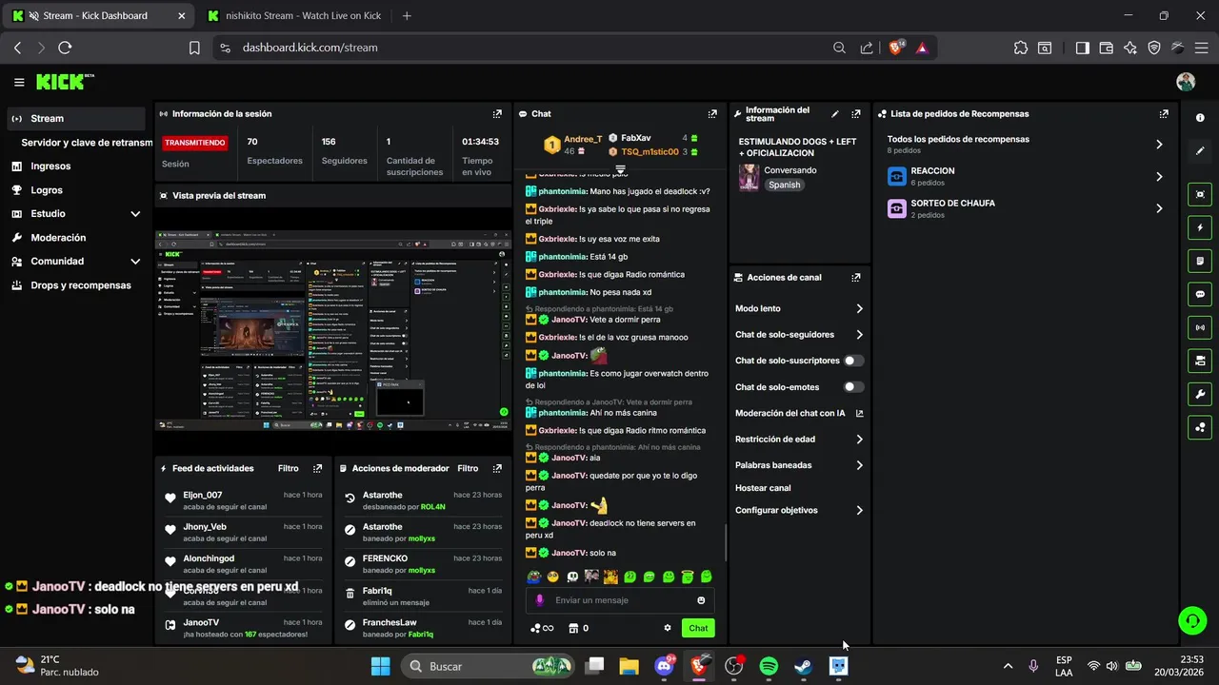Expand Chat de solo-seguidores options
The width and height of the screenshot is (1219, 685).
pyautogui.click(x=859, y=335)
